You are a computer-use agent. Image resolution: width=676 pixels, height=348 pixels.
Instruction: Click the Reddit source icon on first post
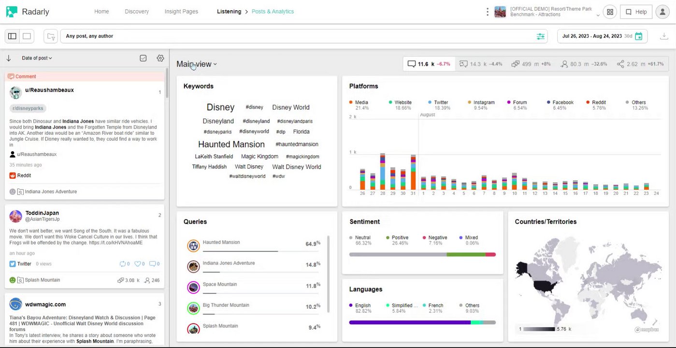13,175
